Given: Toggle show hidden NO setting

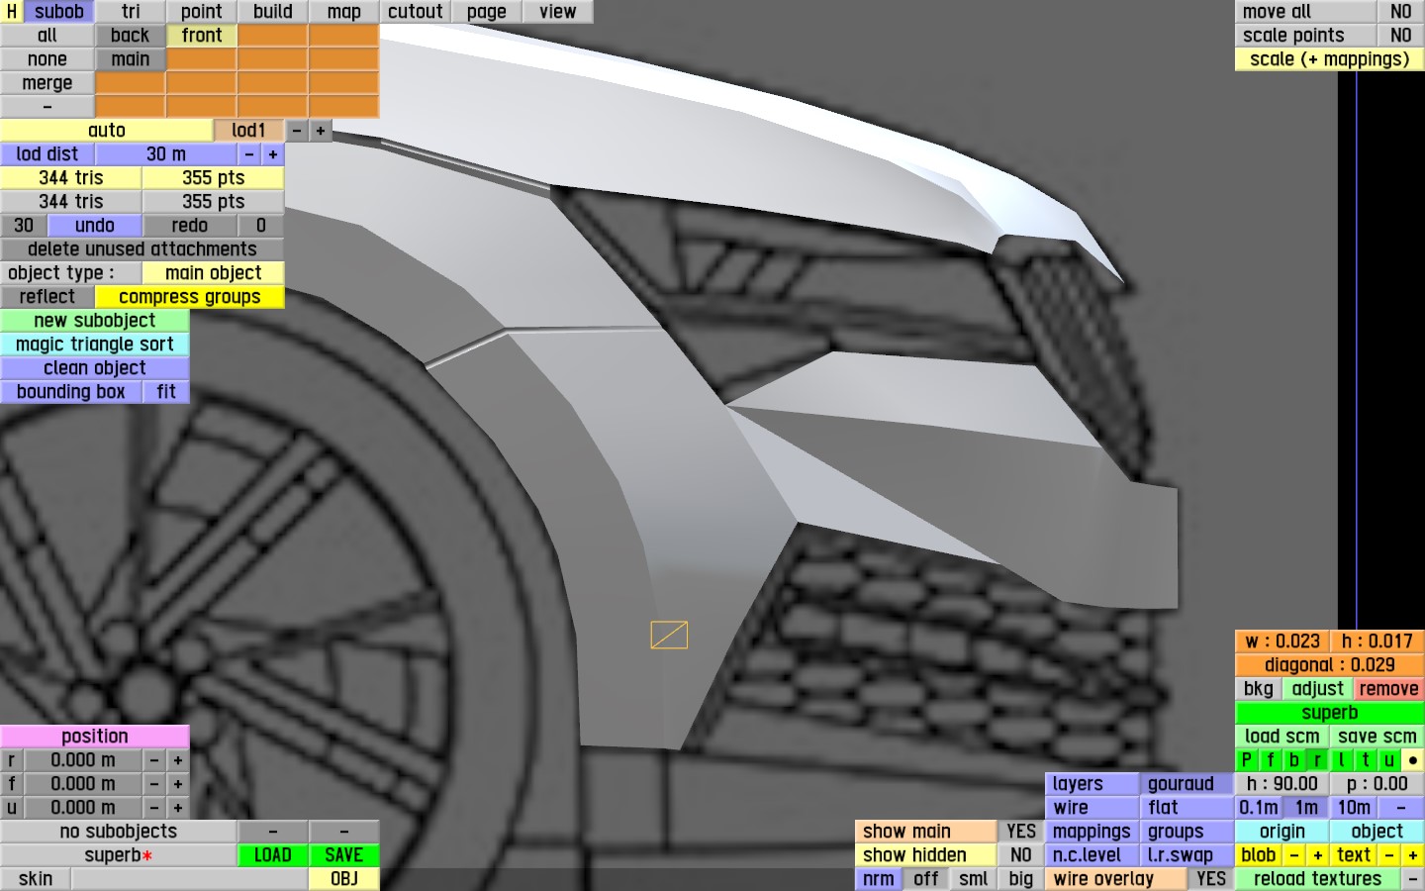Looking at the screenshot, I should (1021, 855).
